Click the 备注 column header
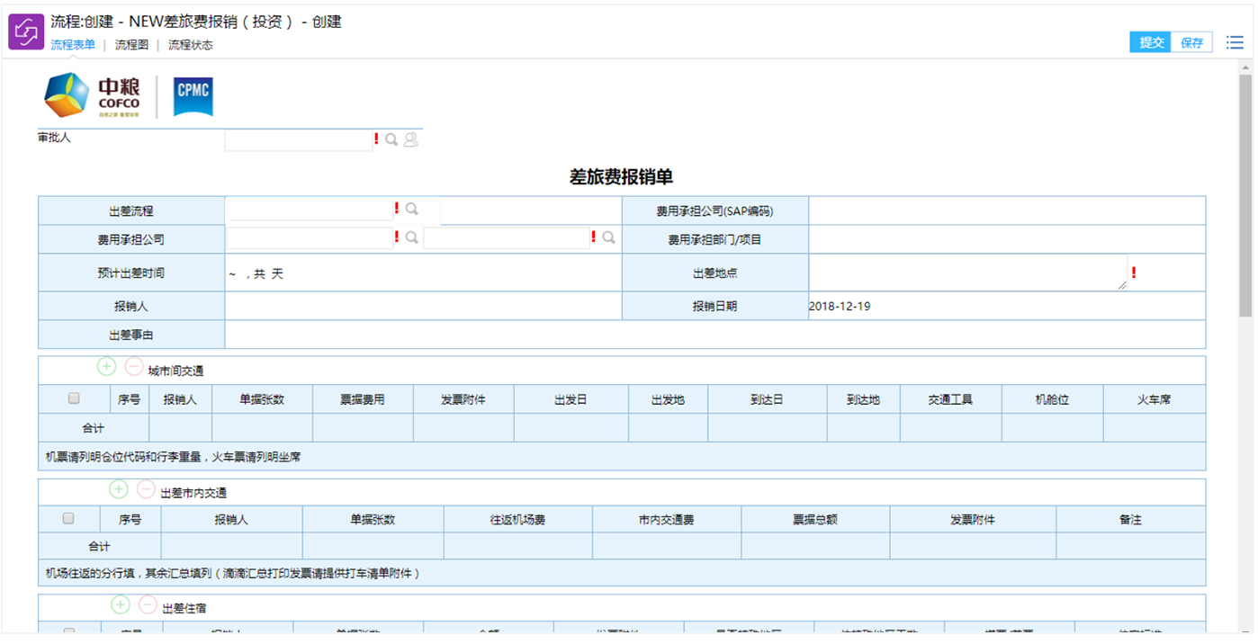The image size is (1258, 644). pyautogui.click(x=1130, y=520)
